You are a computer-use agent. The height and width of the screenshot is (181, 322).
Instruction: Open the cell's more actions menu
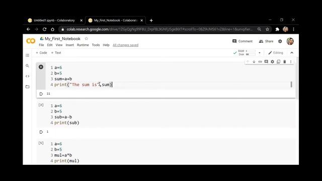pyautogui.click(x=291, y=61)
